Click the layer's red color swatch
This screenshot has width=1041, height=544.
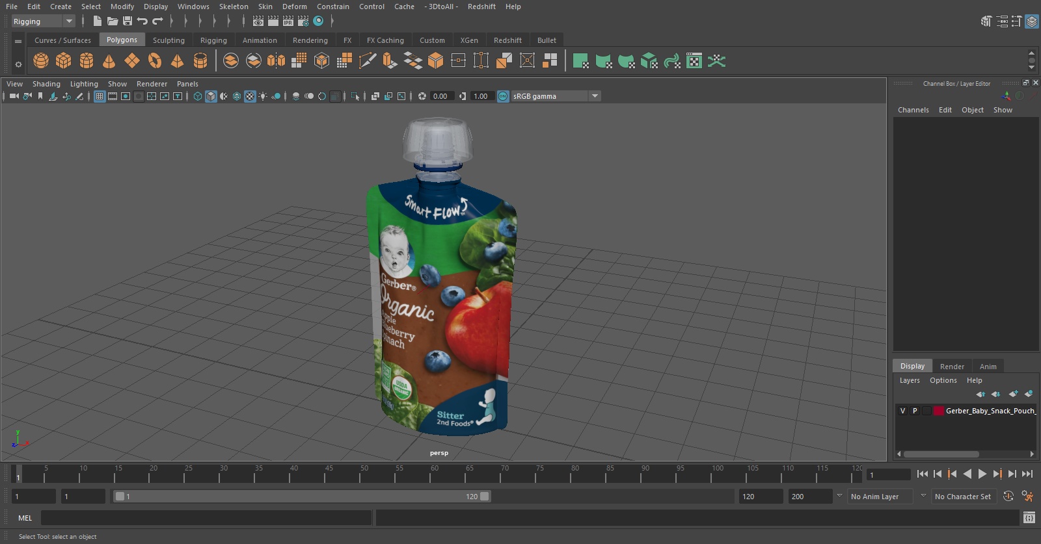939,411
